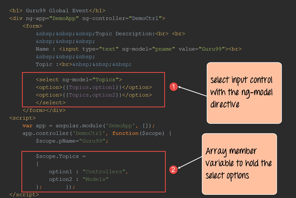The height and width of the screenshot is (198, 296).
Task: Click the closing </select> tag
Action: tap(50, 103)
